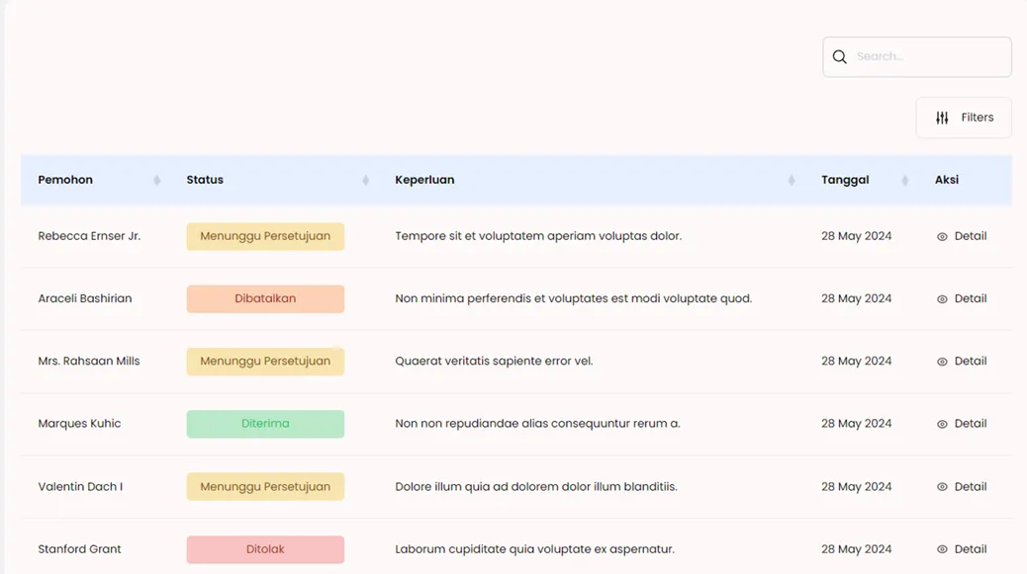
Task: Click the filter sliders icon beside Filters
Action: pos(941,117)
